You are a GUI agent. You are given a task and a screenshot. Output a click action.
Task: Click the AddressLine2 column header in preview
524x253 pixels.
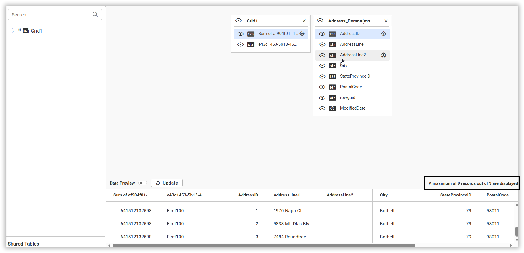(346, 195)
